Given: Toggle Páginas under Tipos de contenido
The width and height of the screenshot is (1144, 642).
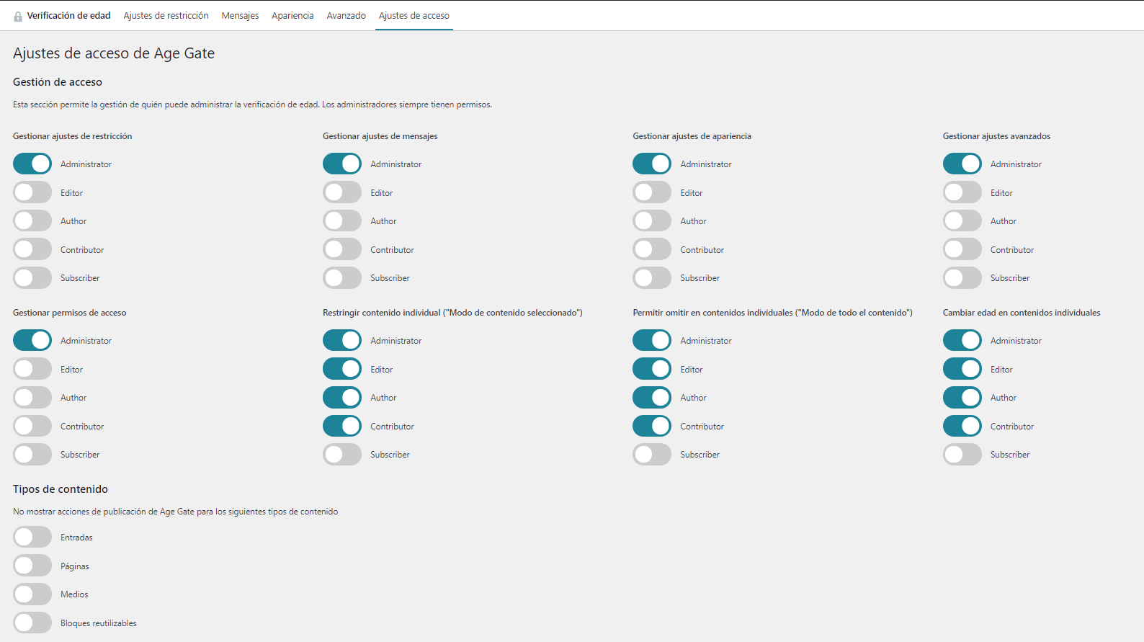Looking at the screenshot, I should point(32,566).
